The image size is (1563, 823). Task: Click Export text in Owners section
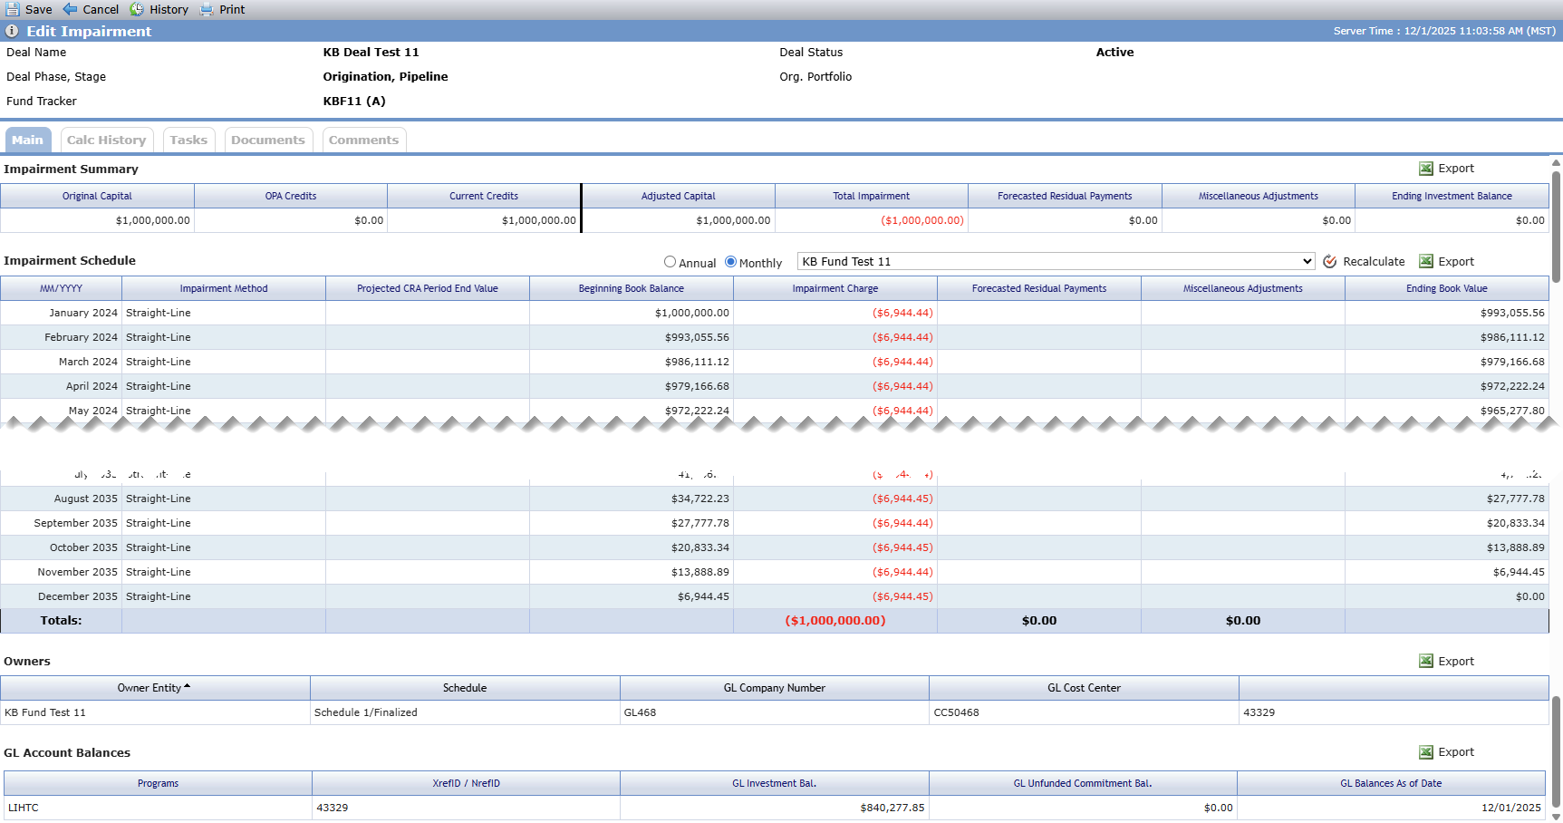click(x=1456, y=661)
